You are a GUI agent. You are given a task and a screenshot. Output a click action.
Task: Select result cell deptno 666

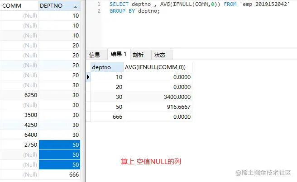pyautogui.click(x=107, y=117)
